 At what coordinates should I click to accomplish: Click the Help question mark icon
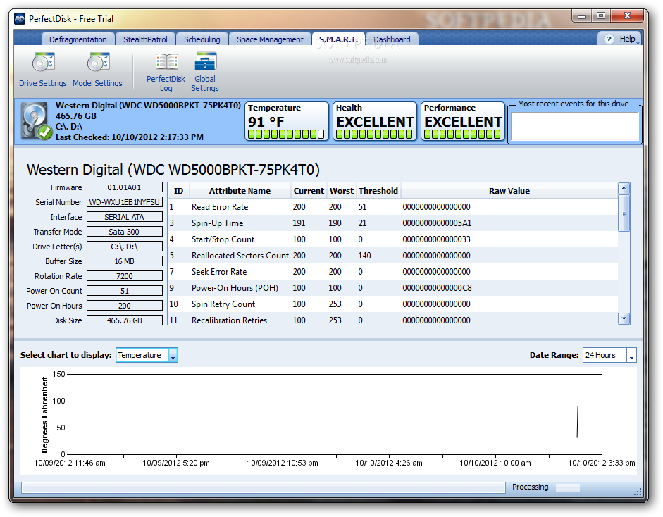[609, 39]
